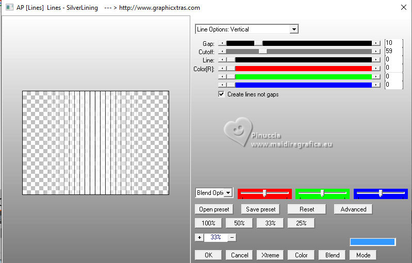Click the Save preset button
412x263 pixels.
pyautogui.click(x=260, y=209)
